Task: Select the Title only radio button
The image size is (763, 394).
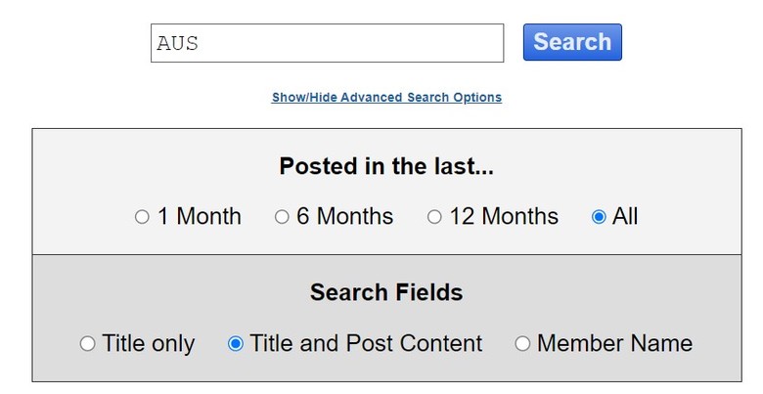Action: (x=87, y=344)
